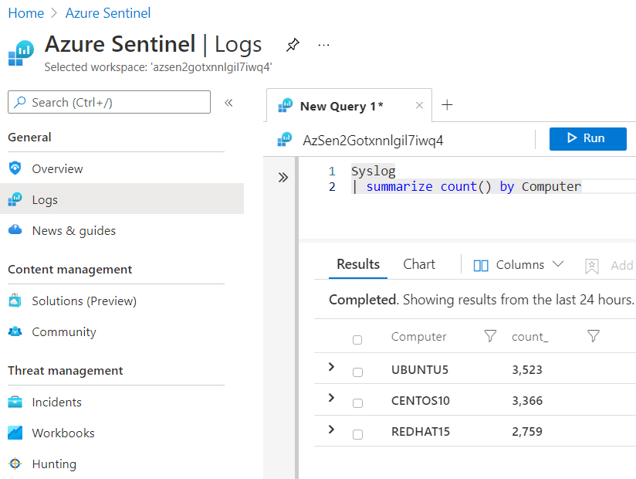This screenshot has height=479, width=636.
Task: Select the 2,759 count value
Action: point(527,432)
